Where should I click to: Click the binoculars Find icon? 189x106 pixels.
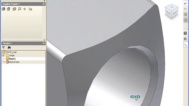[9, 48]
